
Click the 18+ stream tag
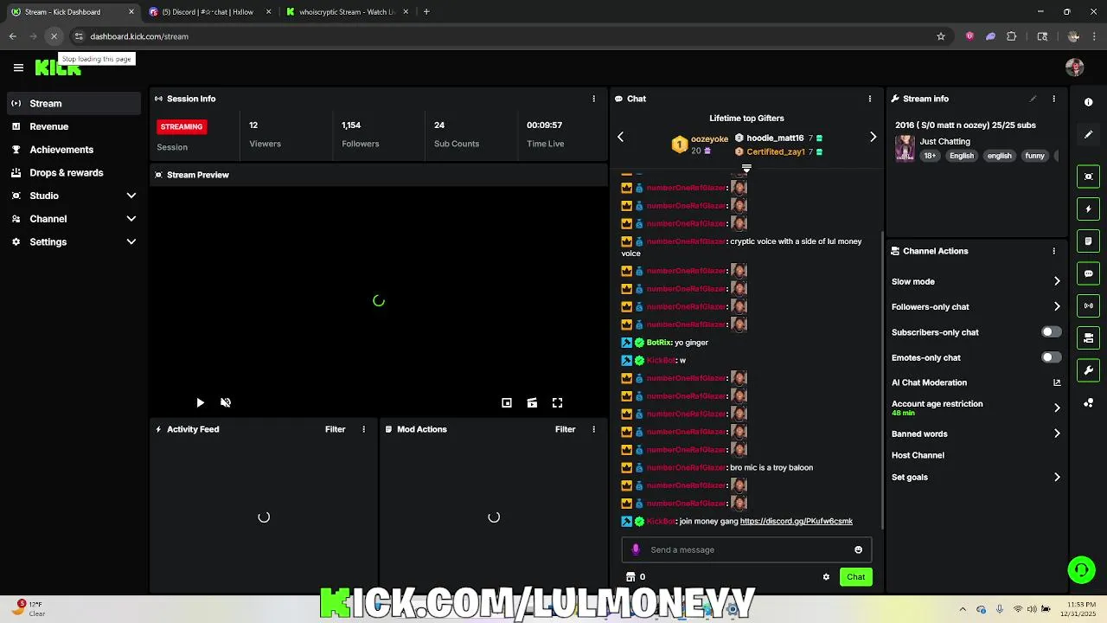(x=930, y=156)
